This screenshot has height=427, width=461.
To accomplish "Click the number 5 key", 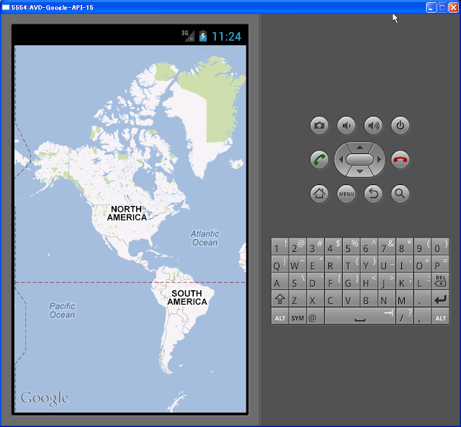I will pyautogui.click(x=351, y=246).
